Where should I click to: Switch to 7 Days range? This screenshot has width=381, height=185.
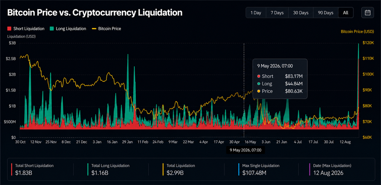coord(277,13)
